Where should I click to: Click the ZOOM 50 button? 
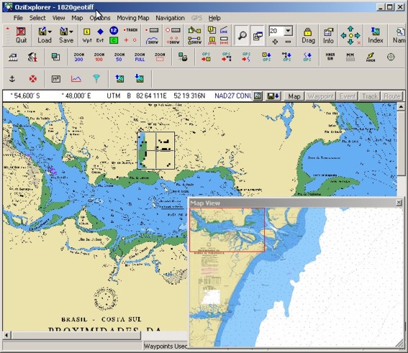[119, 57]
